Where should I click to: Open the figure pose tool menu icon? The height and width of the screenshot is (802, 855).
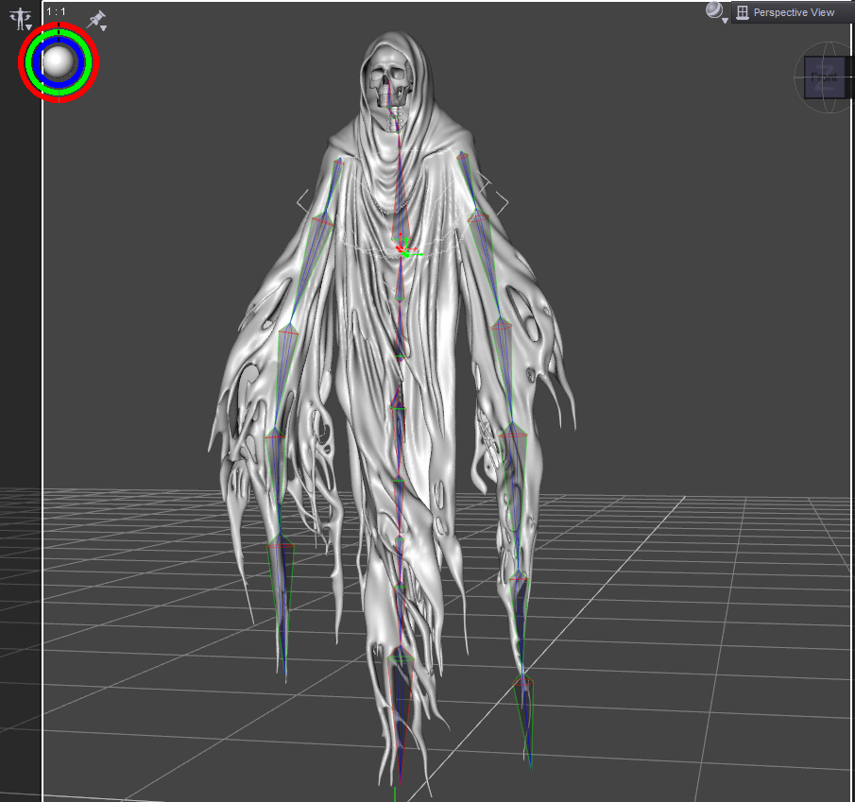pos(21,19)
